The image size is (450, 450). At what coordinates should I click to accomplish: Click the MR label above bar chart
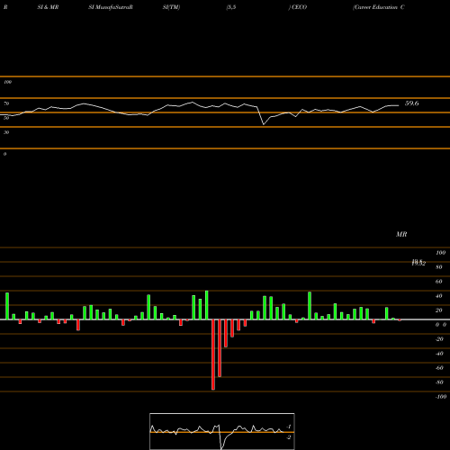pos(401,234)
